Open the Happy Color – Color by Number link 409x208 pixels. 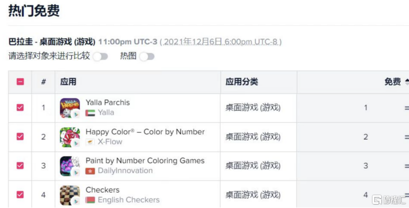(145, 132)
